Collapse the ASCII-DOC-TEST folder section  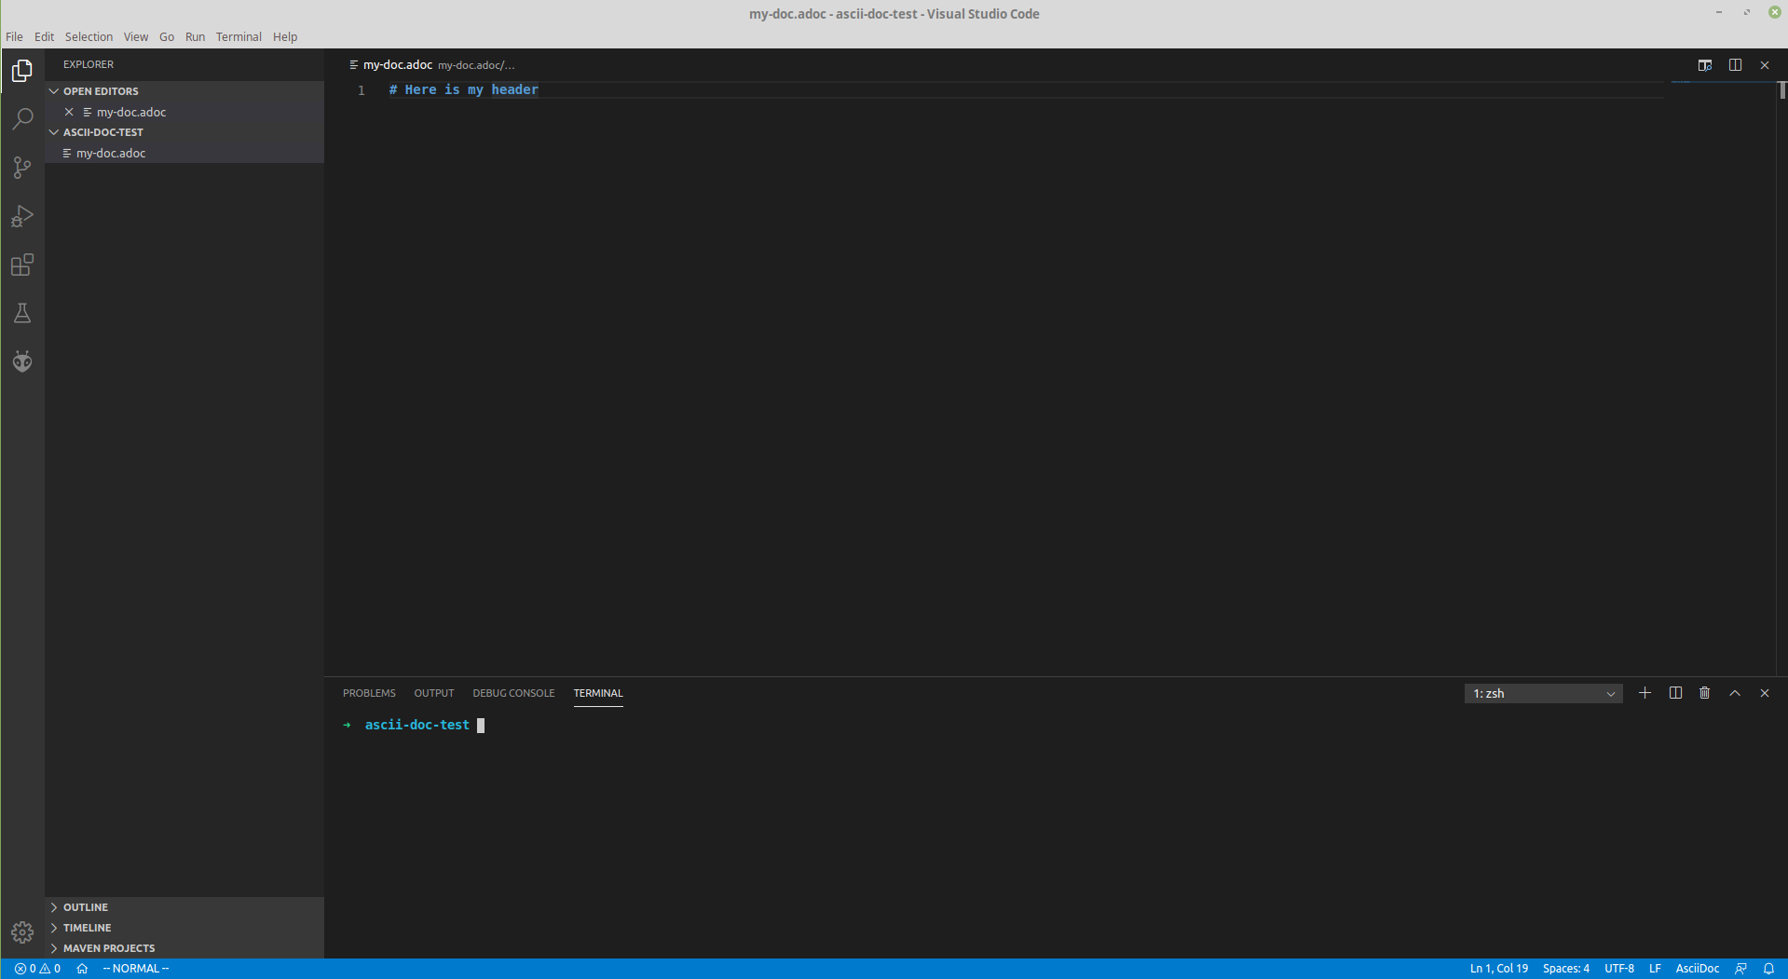(184, 132)
